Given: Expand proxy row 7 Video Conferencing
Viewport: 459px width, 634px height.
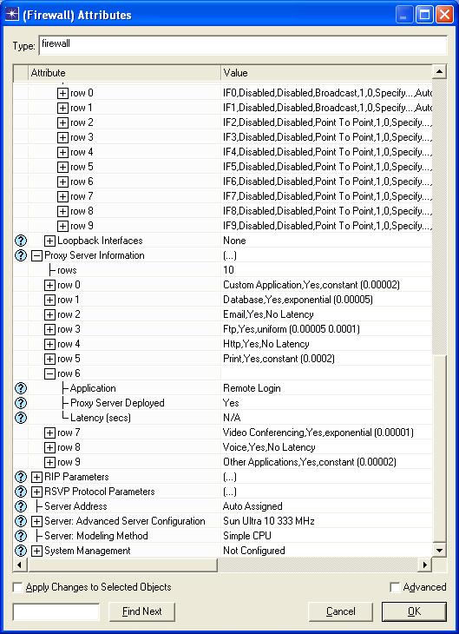Looking at the screenshot, I should click(x=49, y=433).
